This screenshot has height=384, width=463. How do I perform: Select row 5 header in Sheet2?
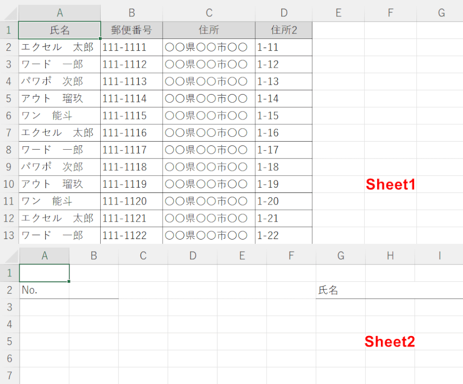tap(10, 341)
